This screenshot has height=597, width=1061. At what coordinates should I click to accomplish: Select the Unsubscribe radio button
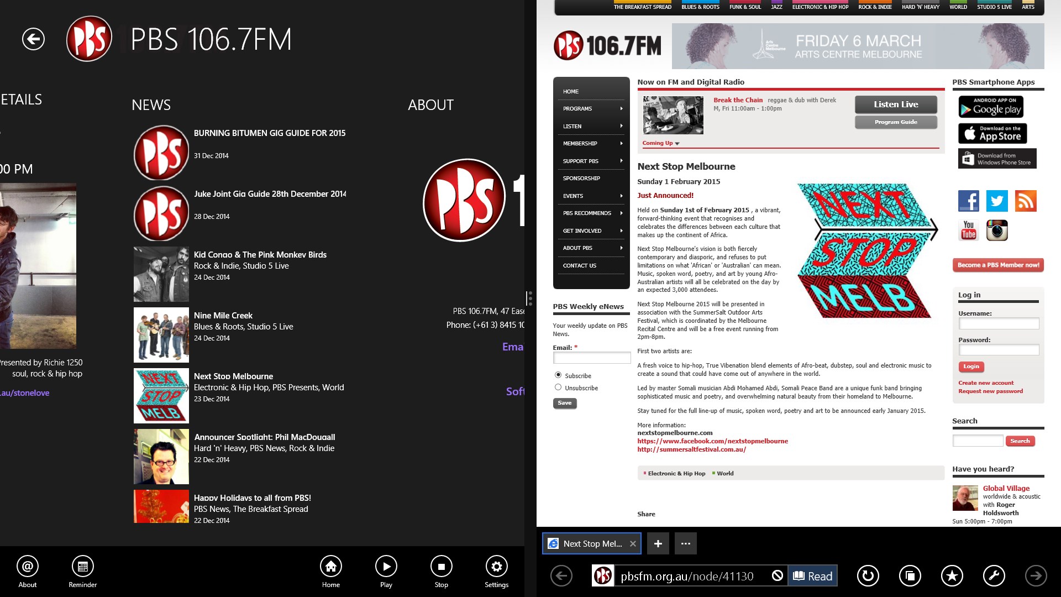point(558,387)
